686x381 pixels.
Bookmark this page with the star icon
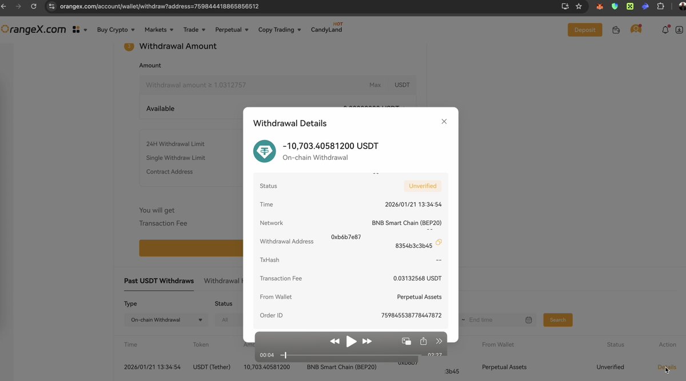tap(579, 6)
